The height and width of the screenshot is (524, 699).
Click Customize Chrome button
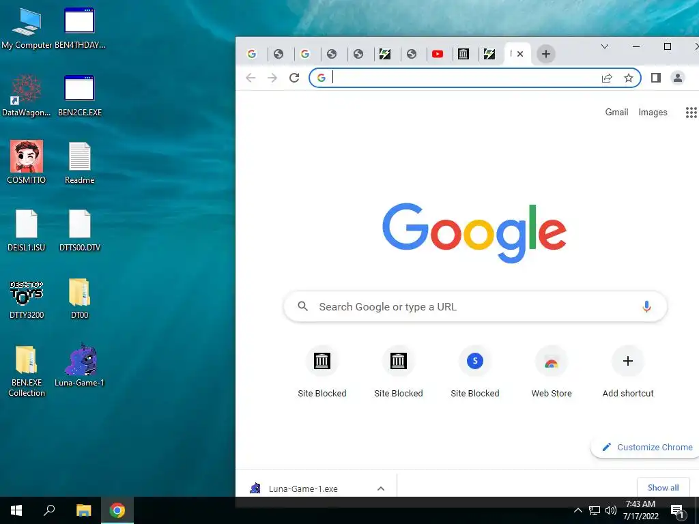tap(646, 448)
